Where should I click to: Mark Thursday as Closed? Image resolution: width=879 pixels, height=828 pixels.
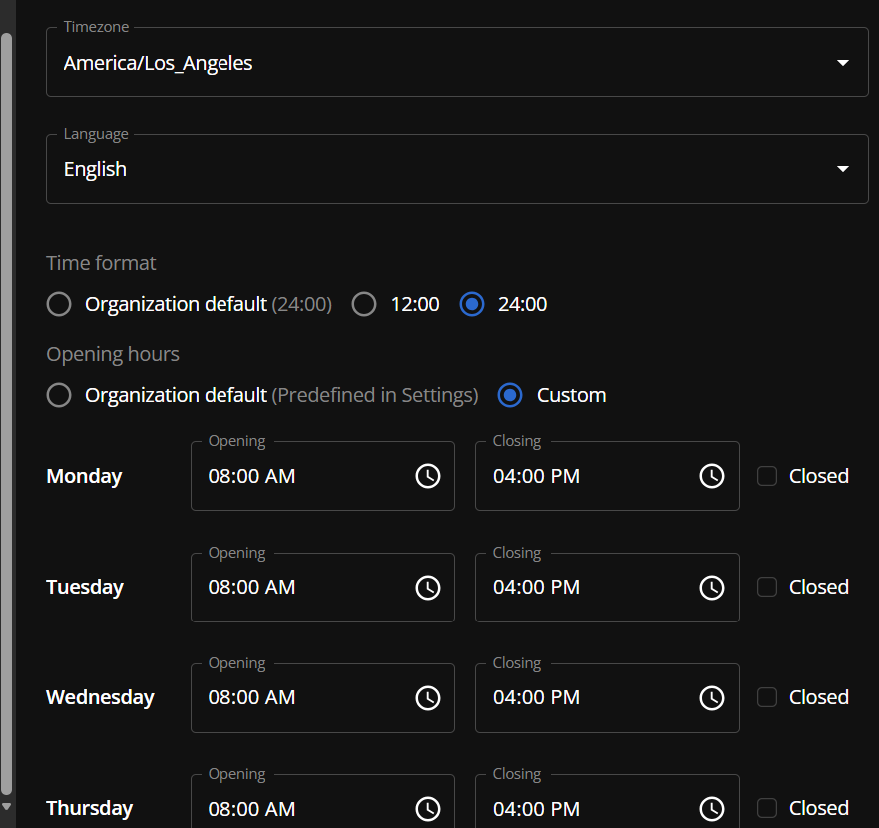[x=767, y=808]
